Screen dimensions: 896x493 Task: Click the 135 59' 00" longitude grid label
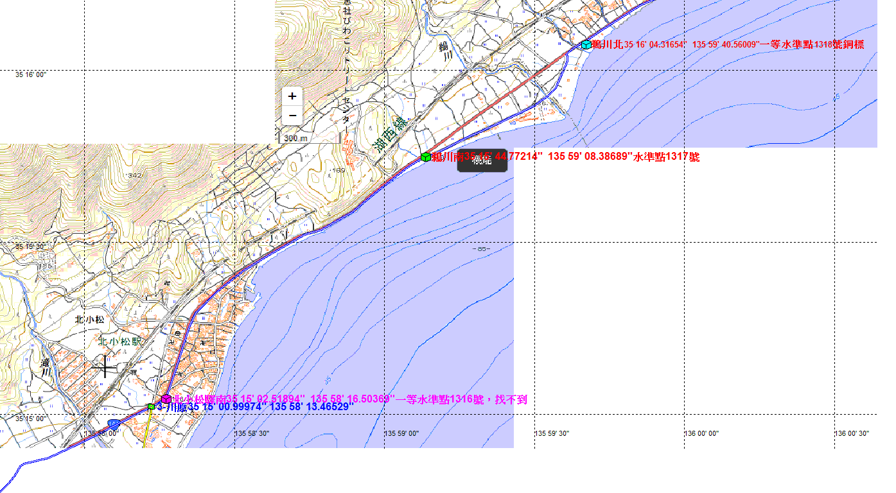click(x=401, y=434)
